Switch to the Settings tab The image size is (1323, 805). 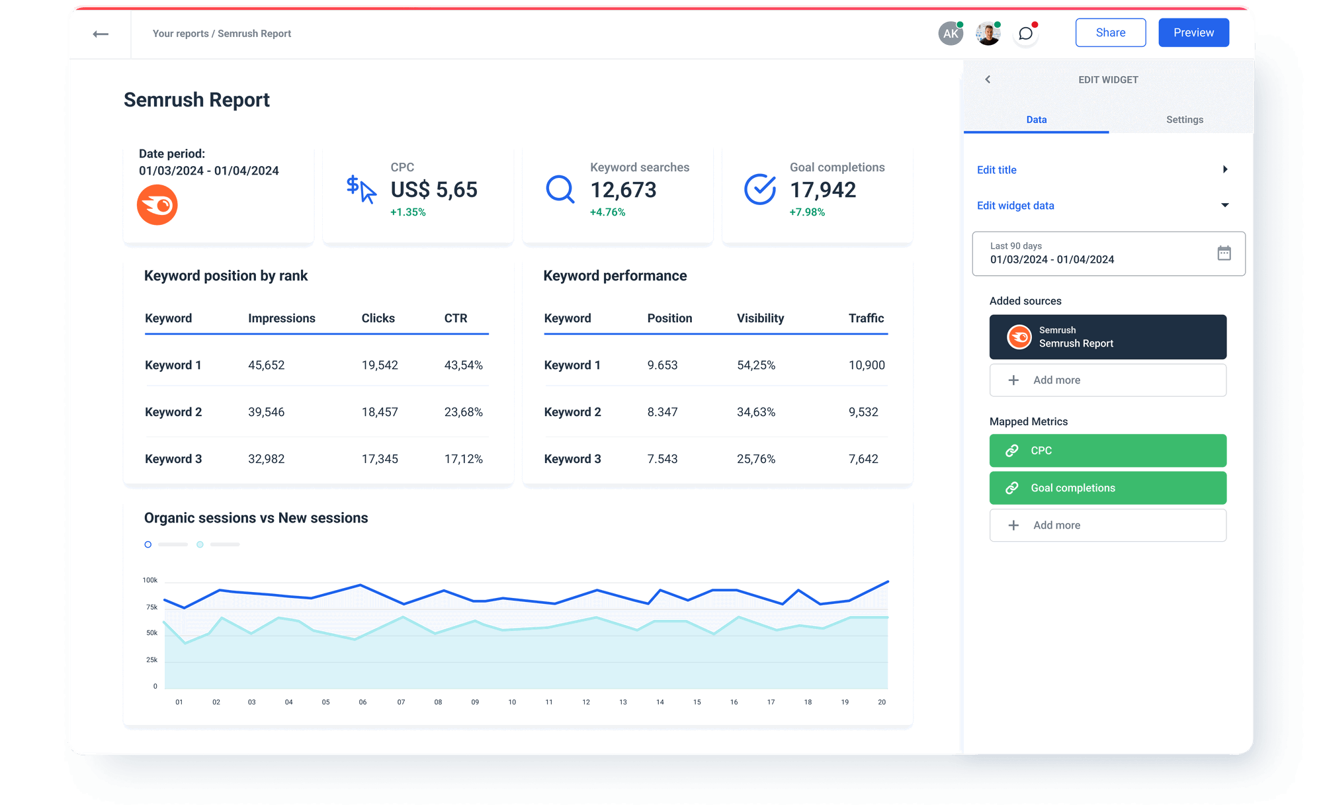point(1184,120)
